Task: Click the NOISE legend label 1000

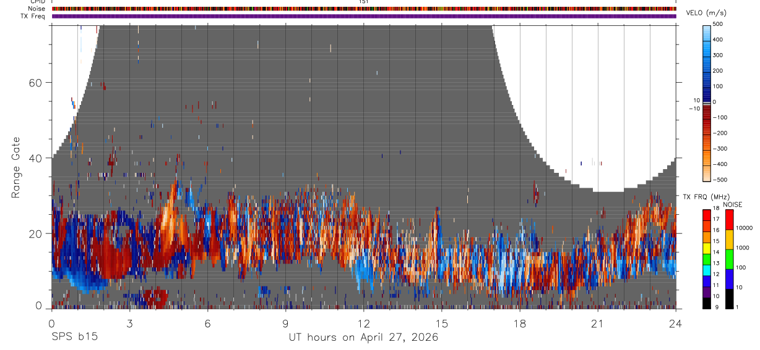Action: point(742,248)
